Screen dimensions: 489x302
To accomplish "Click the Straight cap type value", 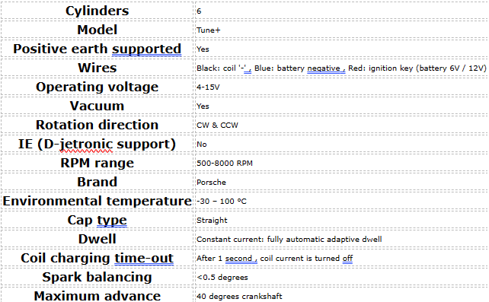I will (212, 221).
